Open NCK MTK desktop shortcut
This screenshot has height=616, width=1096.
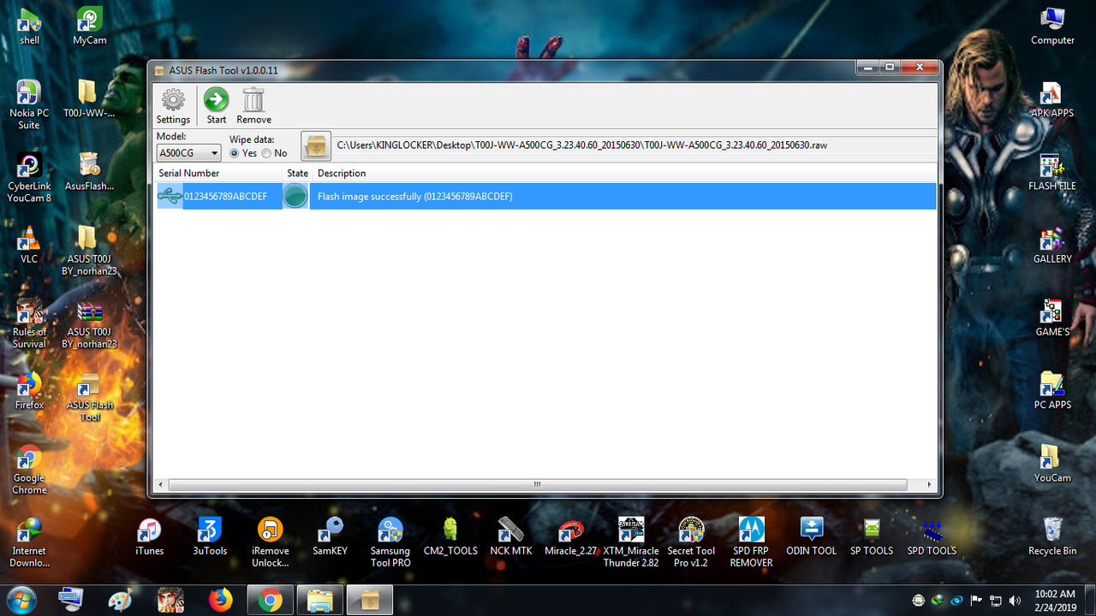coord(511,536)
